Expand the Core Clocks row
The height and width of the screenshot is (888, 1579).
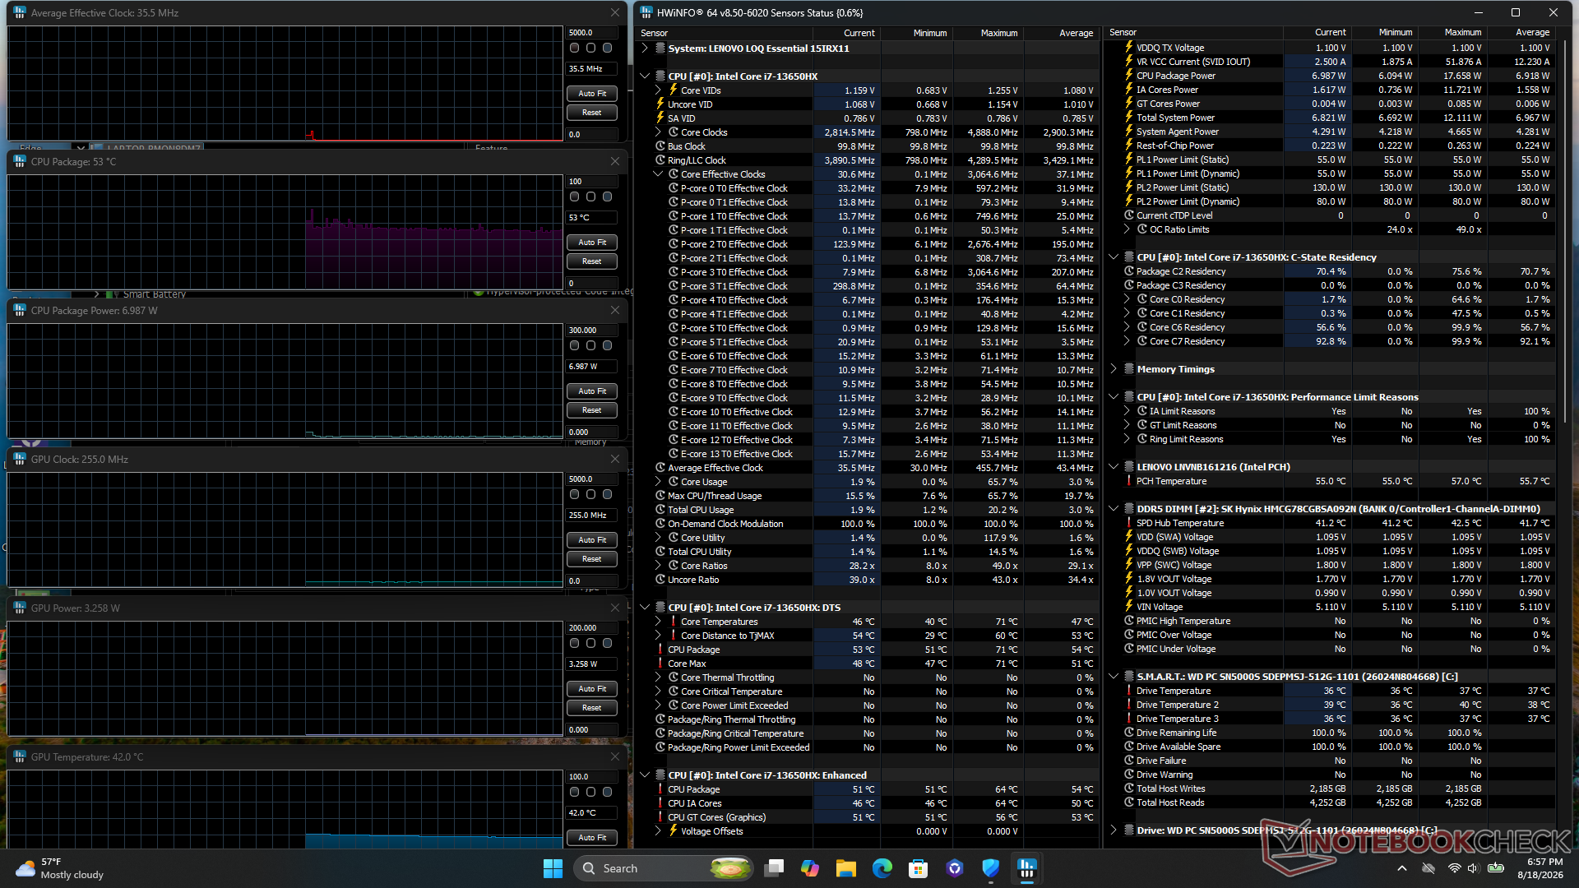658,132
